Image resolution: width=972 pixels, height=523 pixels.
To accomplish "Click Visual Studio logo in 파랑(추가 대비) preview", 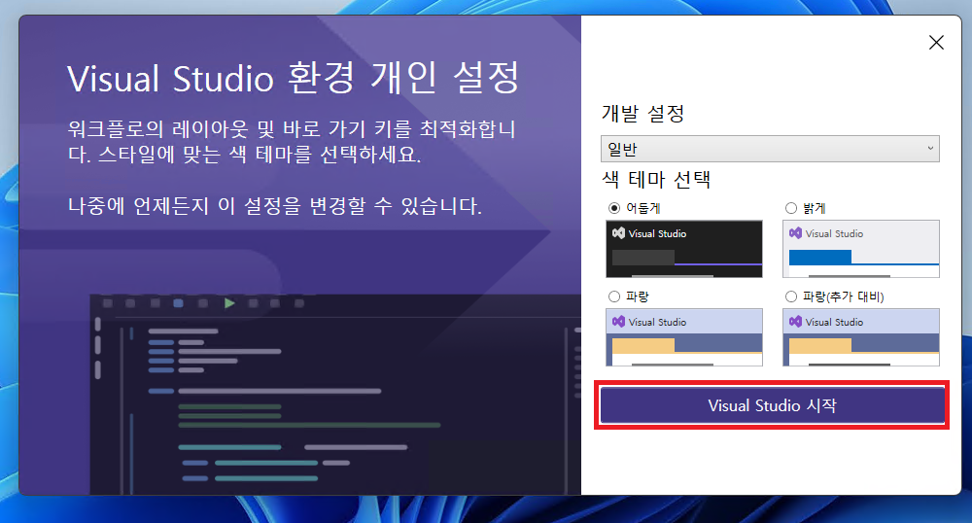I will tap(795, 322).
